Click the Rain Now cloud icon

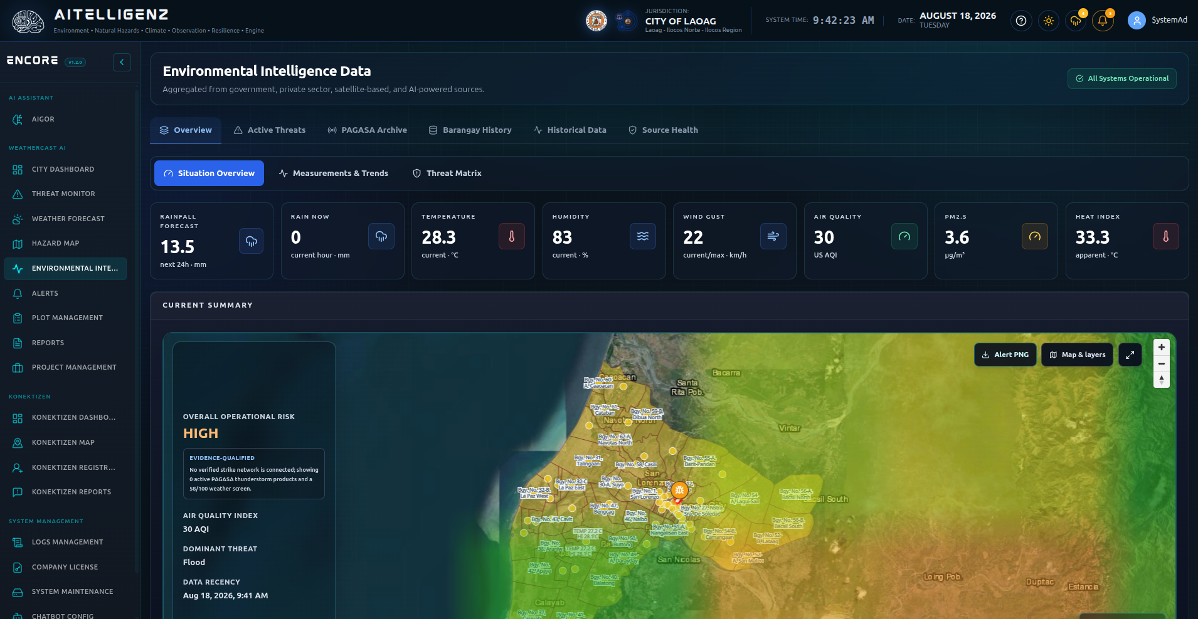381,236
